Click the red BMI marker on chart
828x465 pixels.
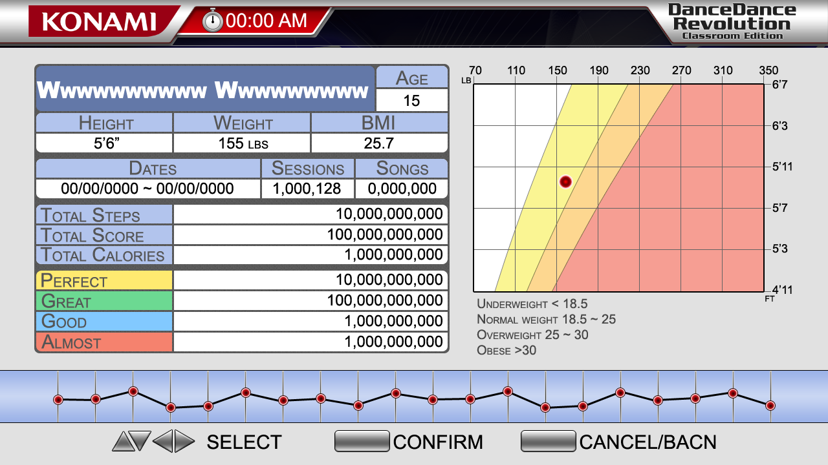coord(566,182)
